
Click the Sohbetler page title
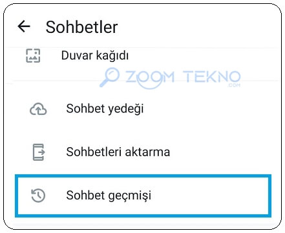tap(81, 27)
